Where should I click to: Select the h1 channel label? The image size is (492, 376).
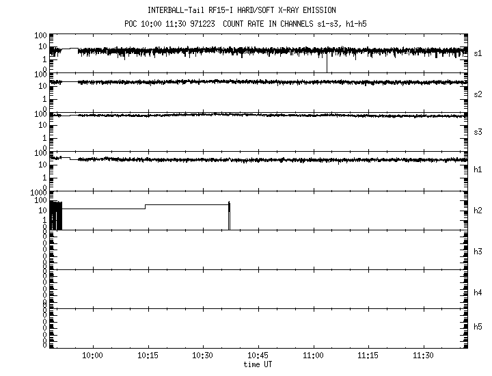click(x=478, y=170)
